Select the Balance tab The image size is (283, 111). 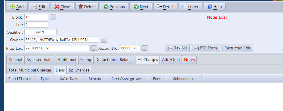click(x=126, y=60)
